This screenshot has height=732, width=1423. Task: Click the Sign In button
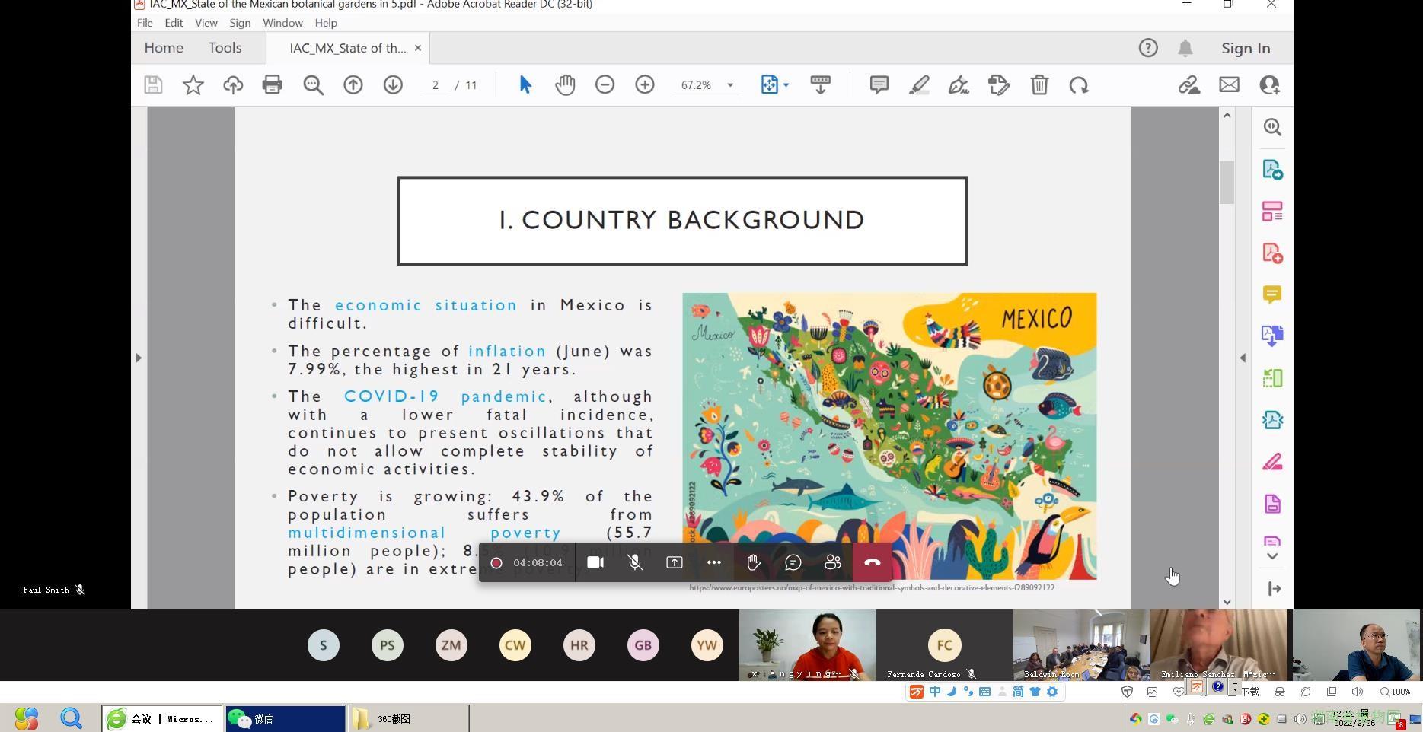(1245, 48)
